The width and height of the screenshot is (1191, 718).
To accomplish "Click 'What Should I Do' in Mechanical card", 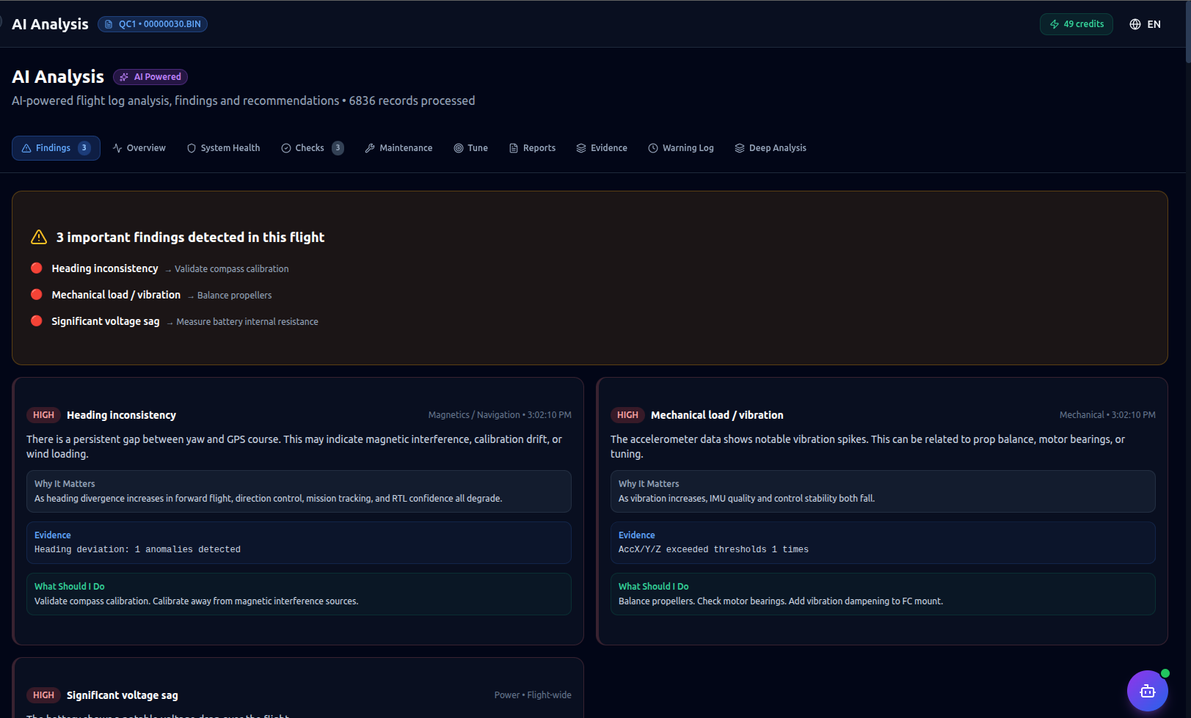I will click(x=654, y=587).
